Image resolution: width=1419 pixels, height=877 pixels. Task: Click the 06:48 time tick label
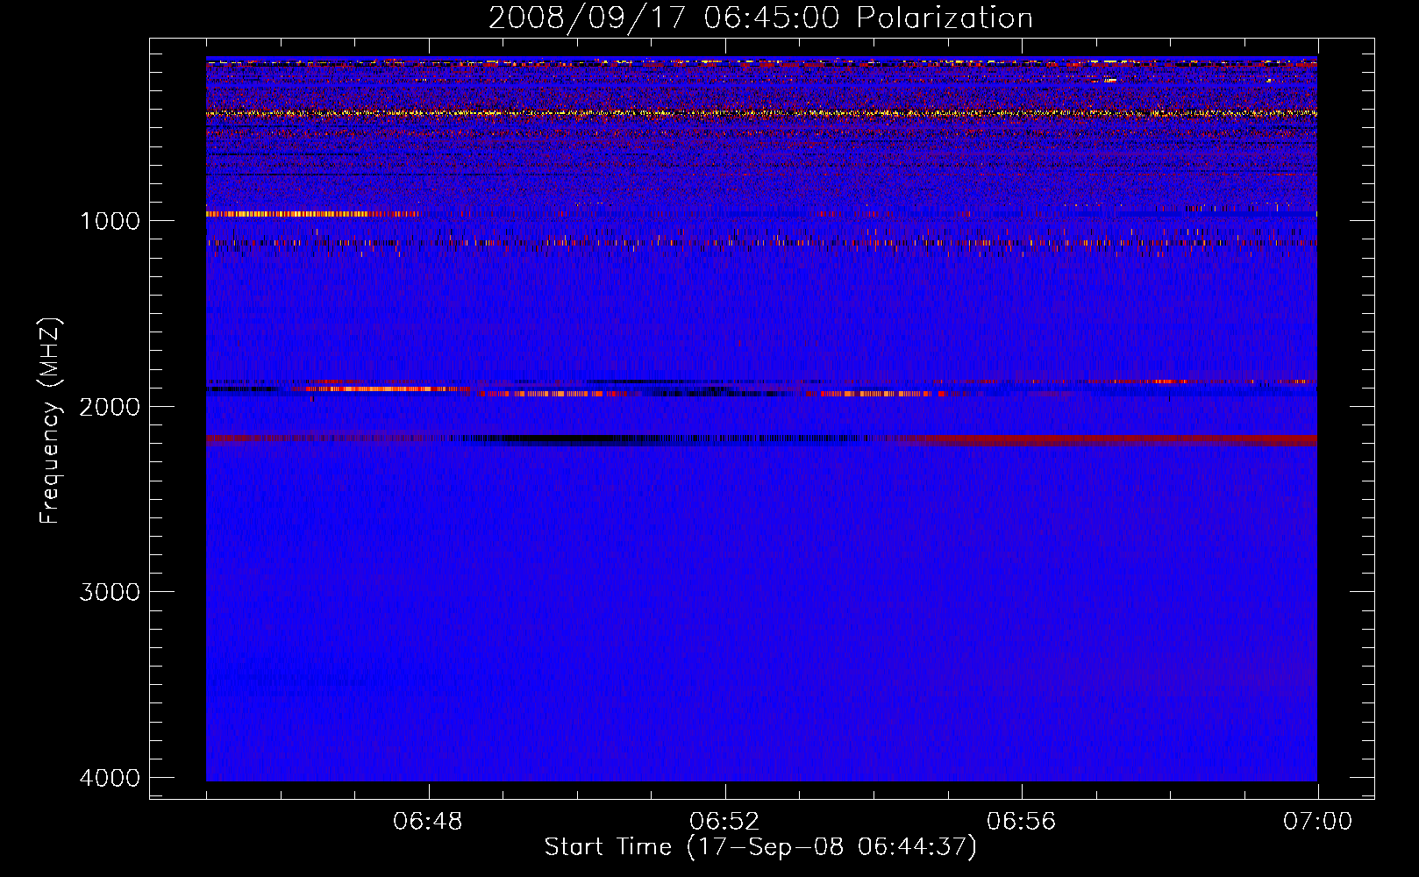click(428, 822)
